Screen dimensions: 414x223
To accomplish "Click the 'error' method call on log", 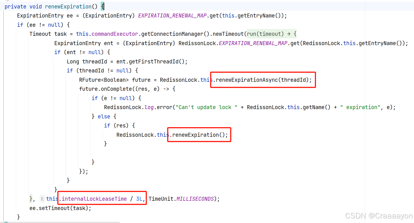I will click(x=164, y=107).
